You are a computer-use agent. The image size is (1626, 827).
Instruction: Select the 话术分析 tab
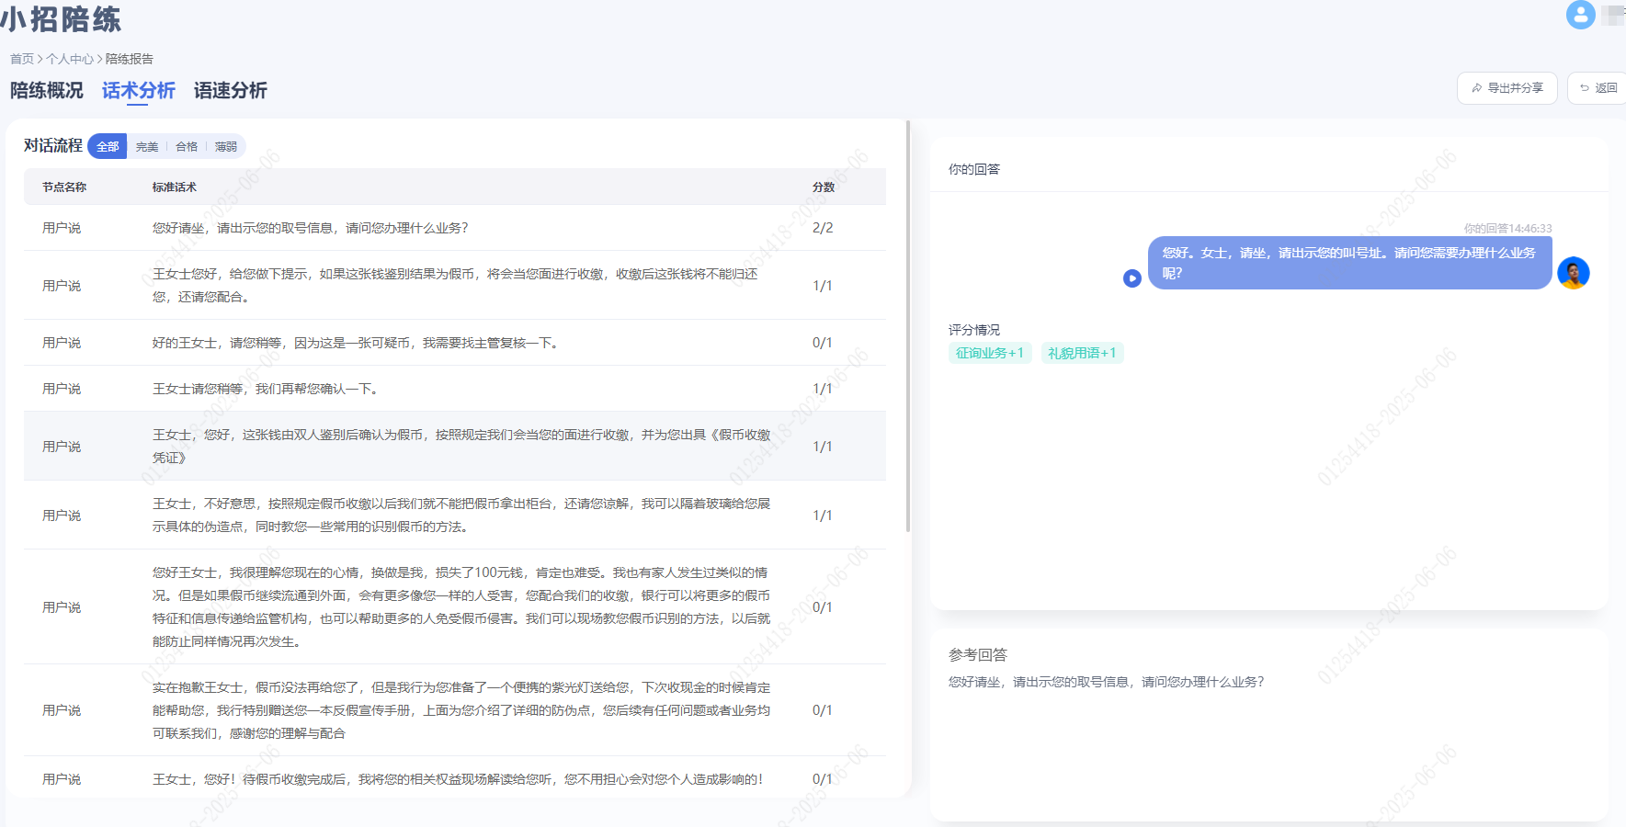click(x=138, y=90)
